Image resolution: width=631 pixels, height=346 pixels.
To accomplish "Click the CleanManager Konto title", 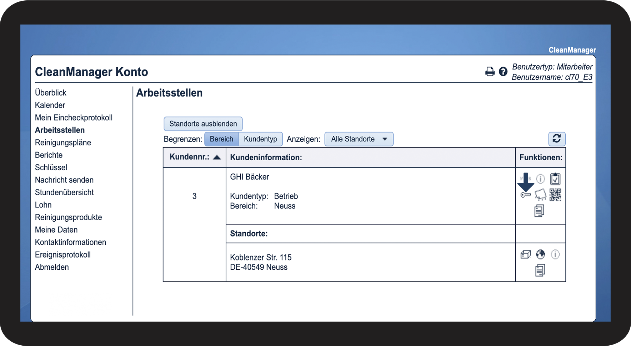I will pos(91,72).
